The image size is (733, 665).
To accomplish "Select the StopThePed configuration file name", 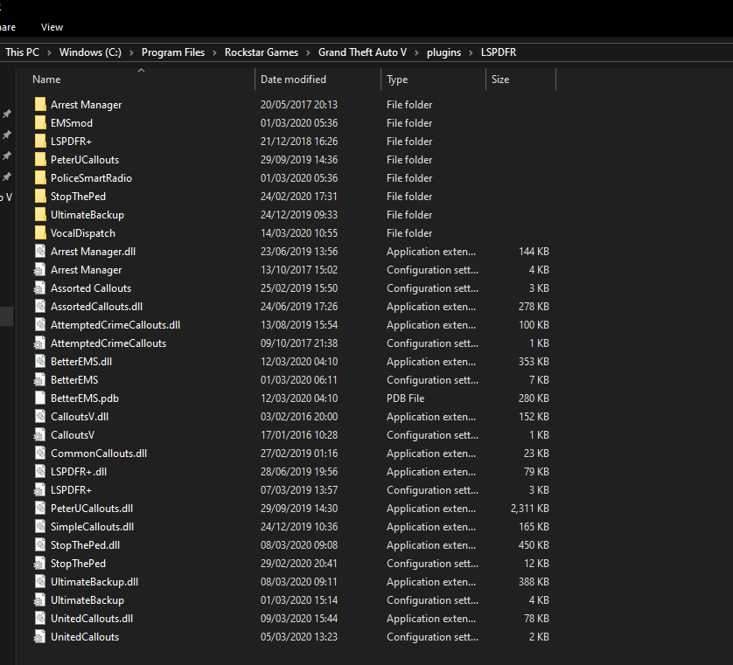I will 78,563.
